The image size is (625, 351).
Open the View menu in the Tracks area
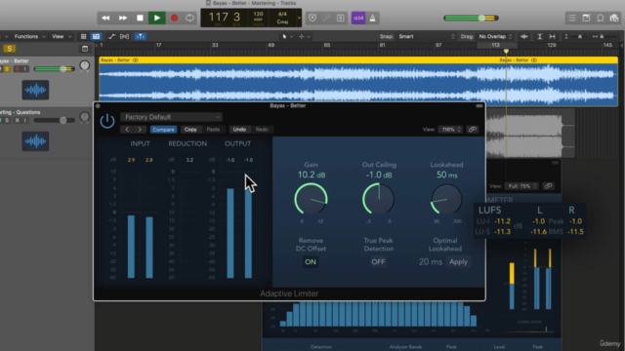coord(61,36)
